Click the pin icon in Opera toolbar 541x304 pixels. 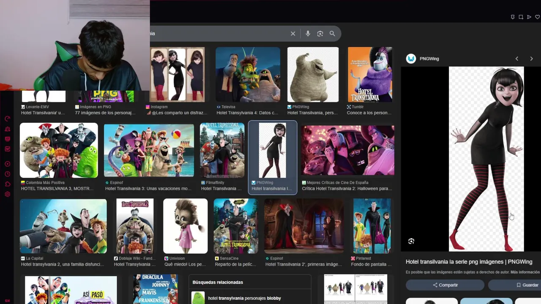click(x=513, y=17)
